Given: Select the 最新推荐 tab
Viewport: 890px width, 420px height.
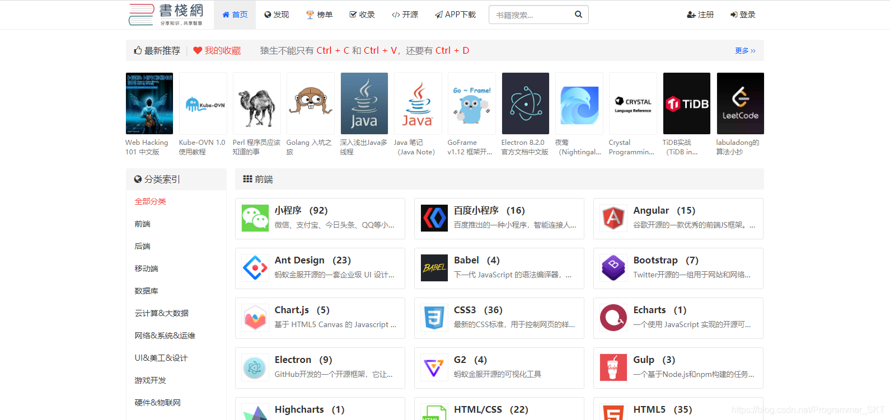Looking at the screenshot, I should (x=157, y=50).
